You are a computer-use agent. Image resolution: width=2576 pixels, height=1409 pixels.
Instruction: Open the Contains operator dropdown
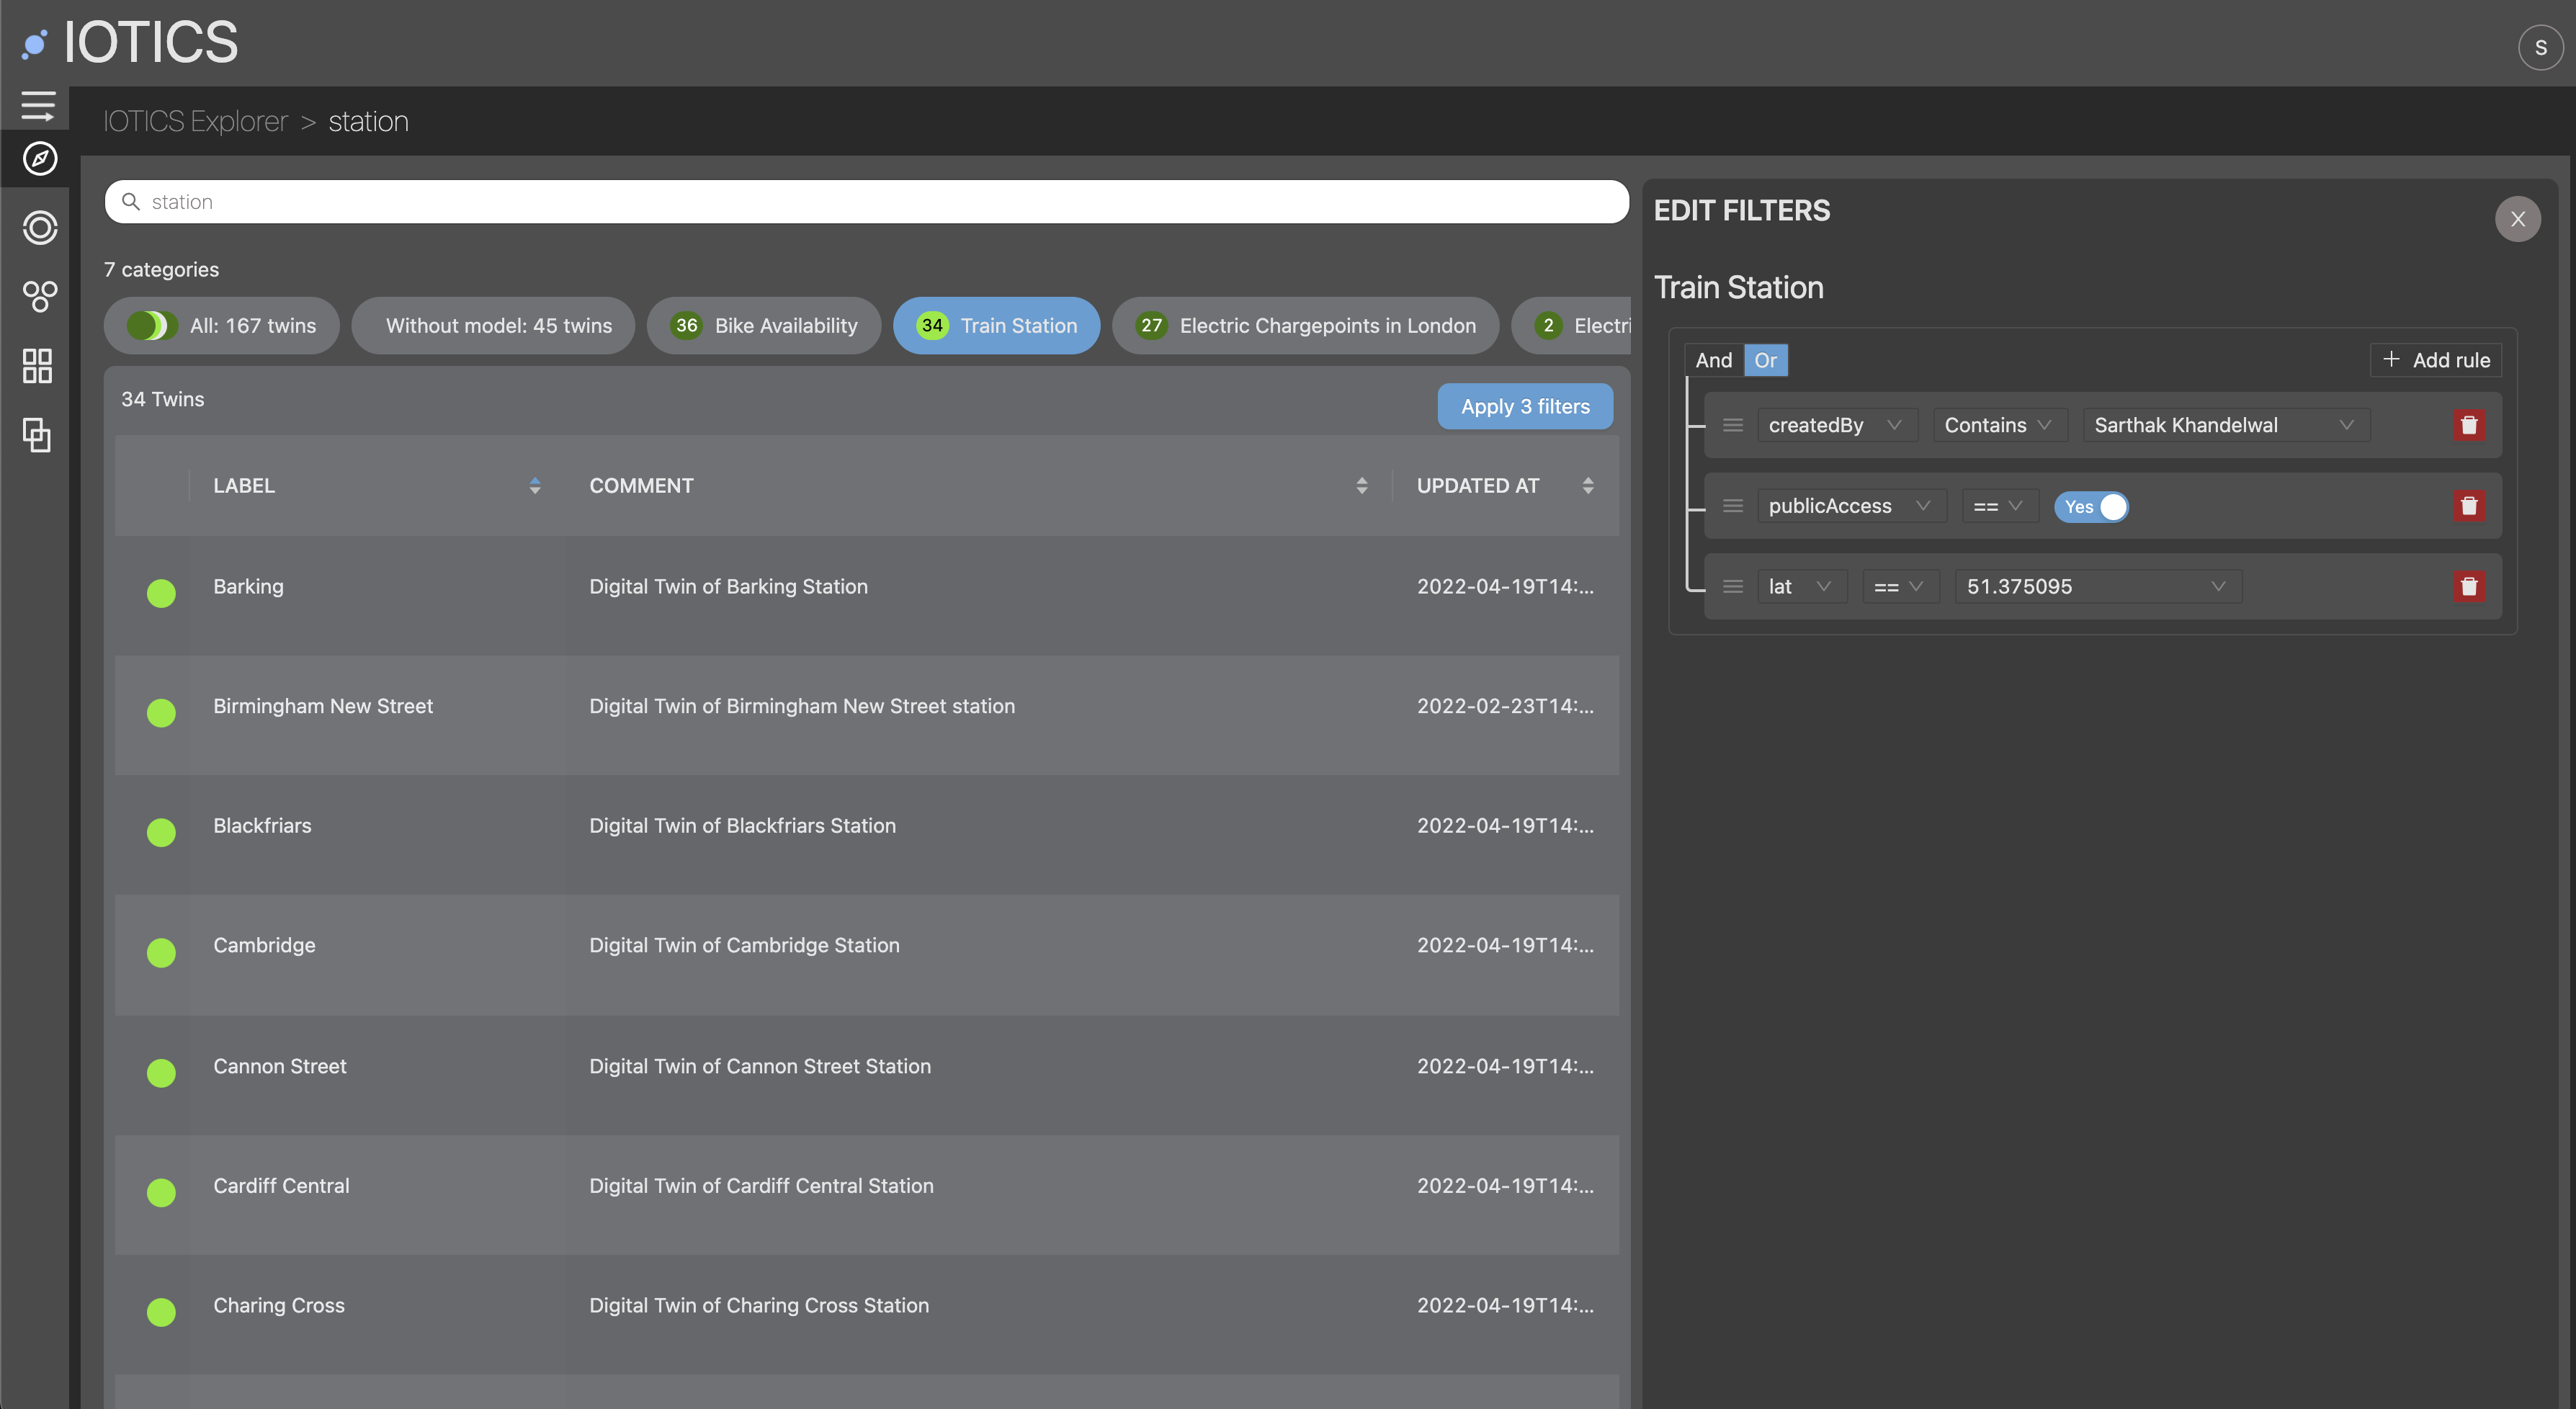point(1997,425)
